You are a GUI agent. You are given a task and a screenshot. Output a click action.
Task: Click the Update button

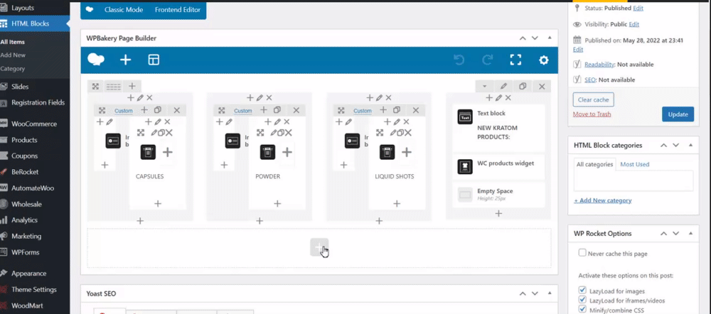678,114
